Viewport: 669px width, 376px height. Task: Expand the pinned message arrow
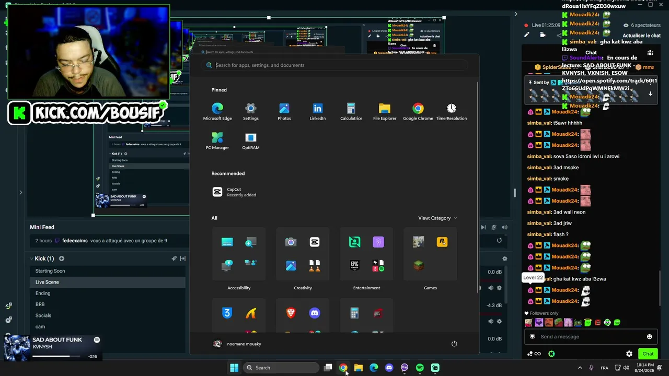pos(650,94)
